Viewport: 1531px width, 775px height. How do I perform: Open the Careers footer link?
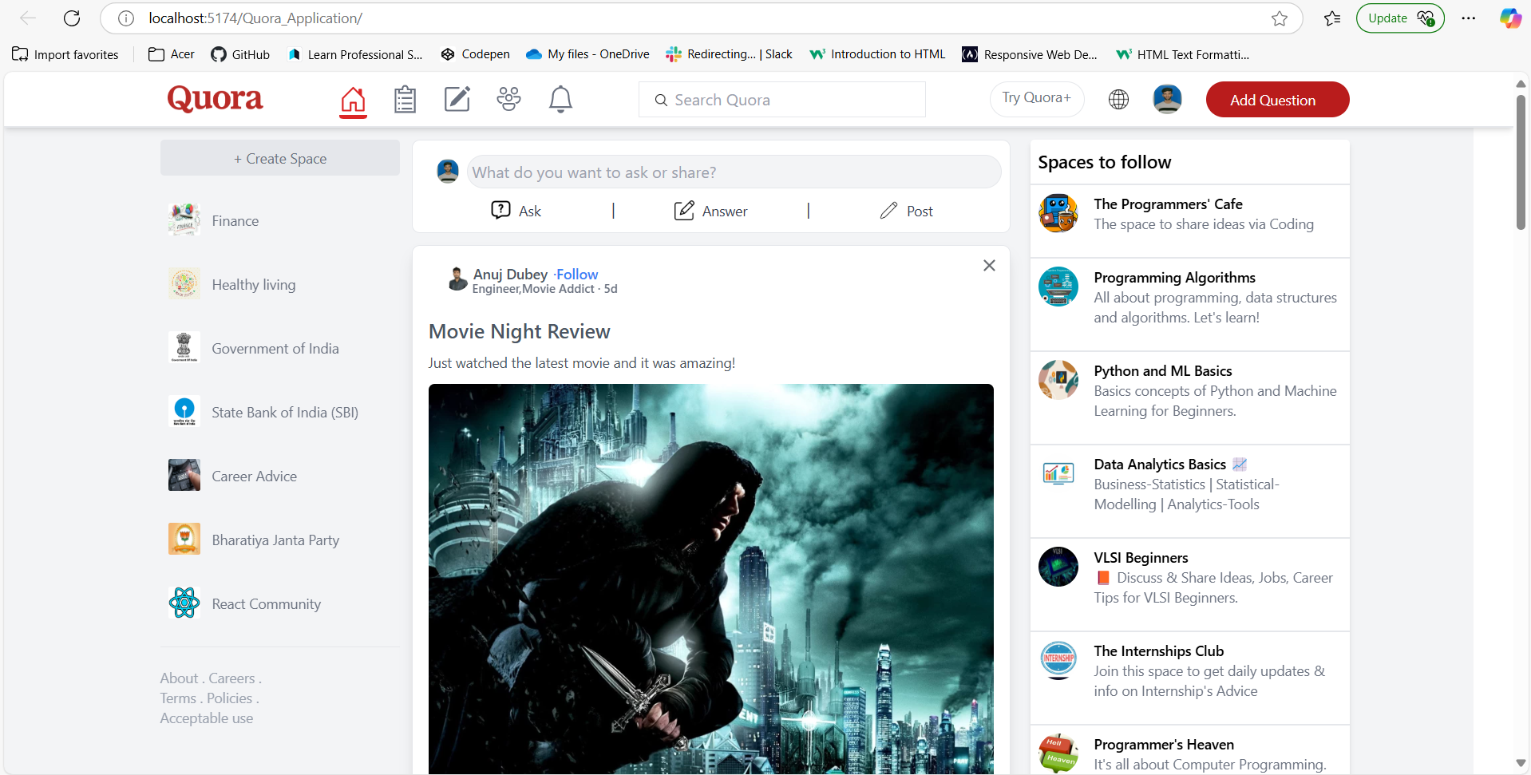click(x=231, y=678)
